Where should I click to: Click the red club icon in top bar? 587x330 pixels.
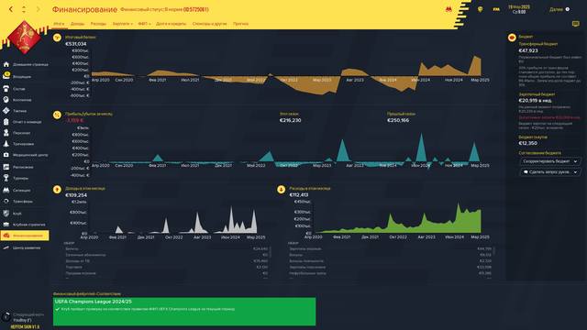point(449,9)
